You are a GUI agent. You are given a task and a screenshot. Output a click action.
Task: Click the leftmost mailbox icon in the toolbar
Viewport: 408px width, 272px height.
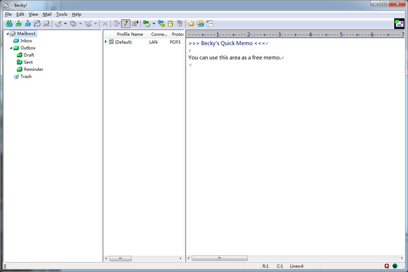[x=9, y=23]
